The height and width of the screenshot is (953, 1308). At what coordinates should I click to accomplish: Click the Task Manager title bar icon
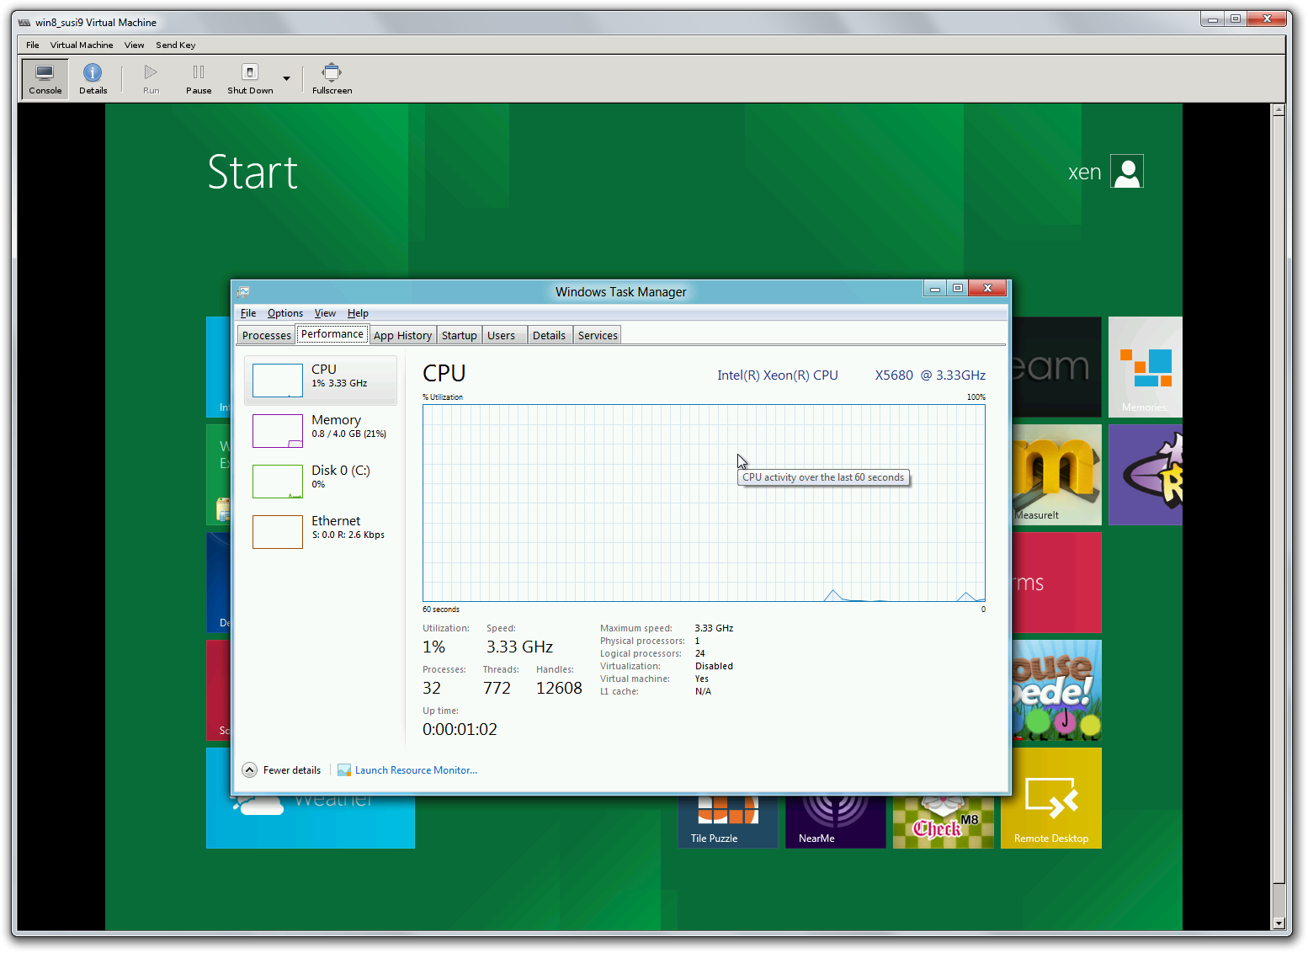click(x=243, y=291)
